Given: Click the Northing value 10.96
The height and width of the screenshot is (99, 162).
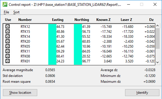Looking at the screenshot, I should click(86, 46).
